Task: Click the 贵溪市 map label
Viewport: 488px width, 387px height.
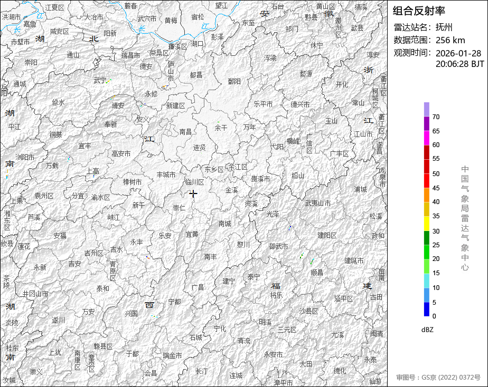Action: click(260, 179)
